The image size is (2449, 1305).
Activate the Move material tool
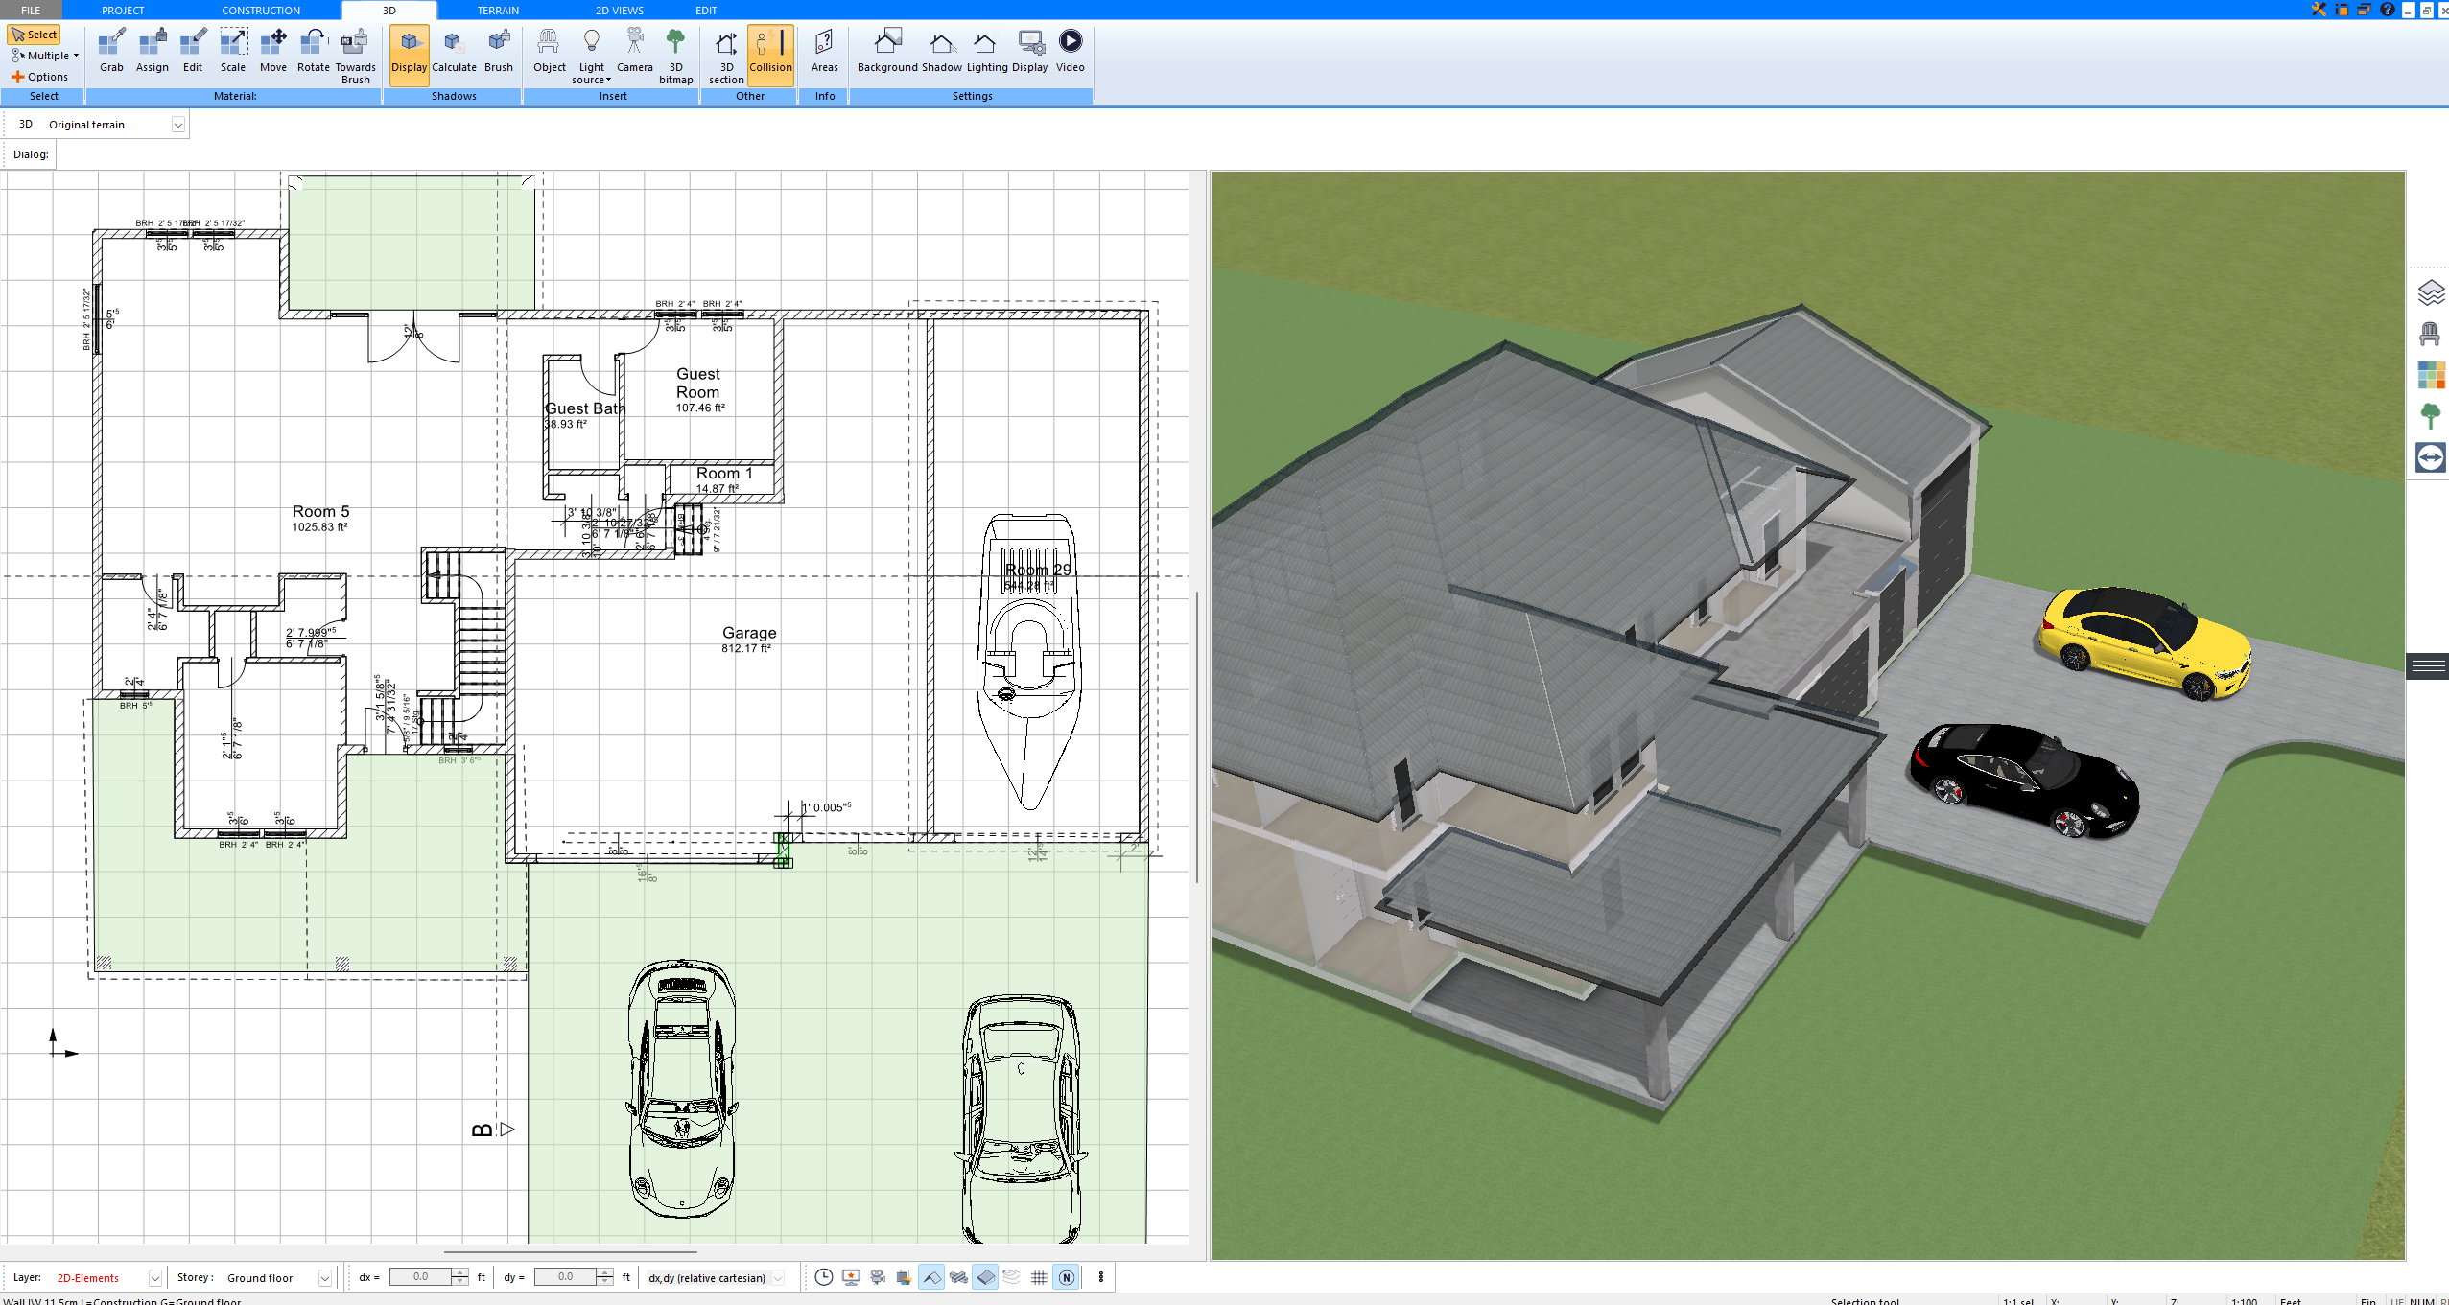click(273, 51)
